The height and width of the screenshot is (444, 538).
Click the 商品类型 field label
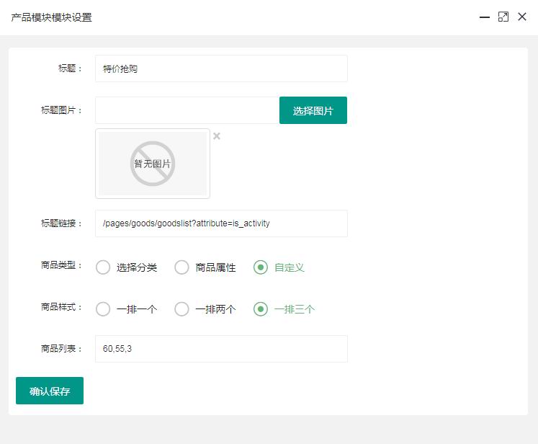[x=62, y=265]
